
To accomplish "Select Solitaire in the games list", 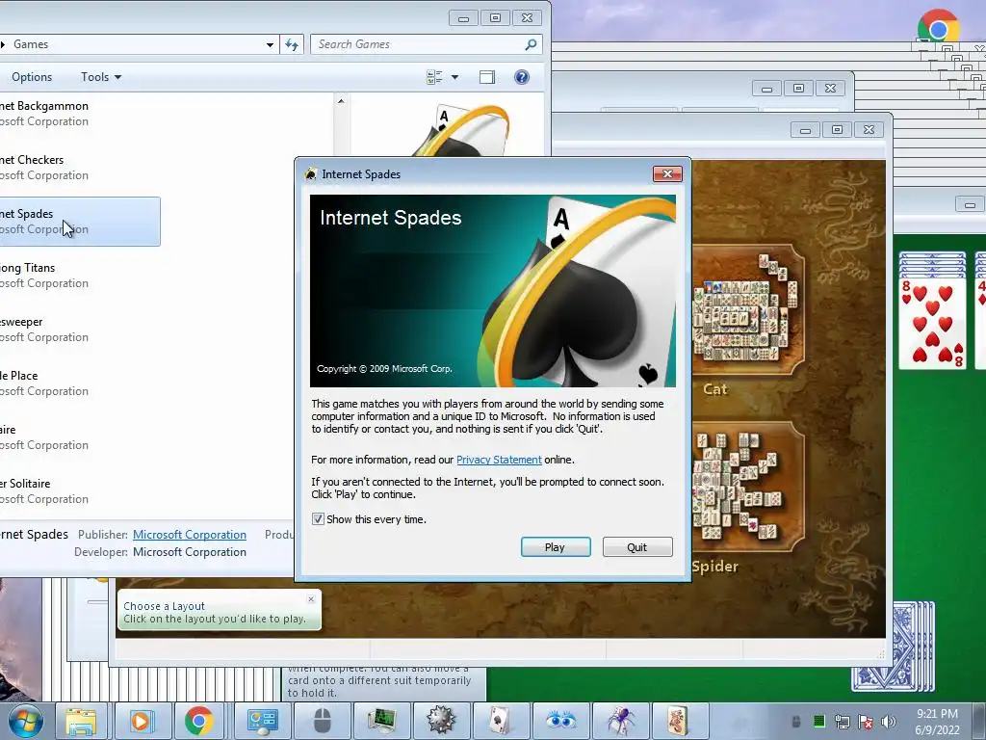I will point(80,437).
